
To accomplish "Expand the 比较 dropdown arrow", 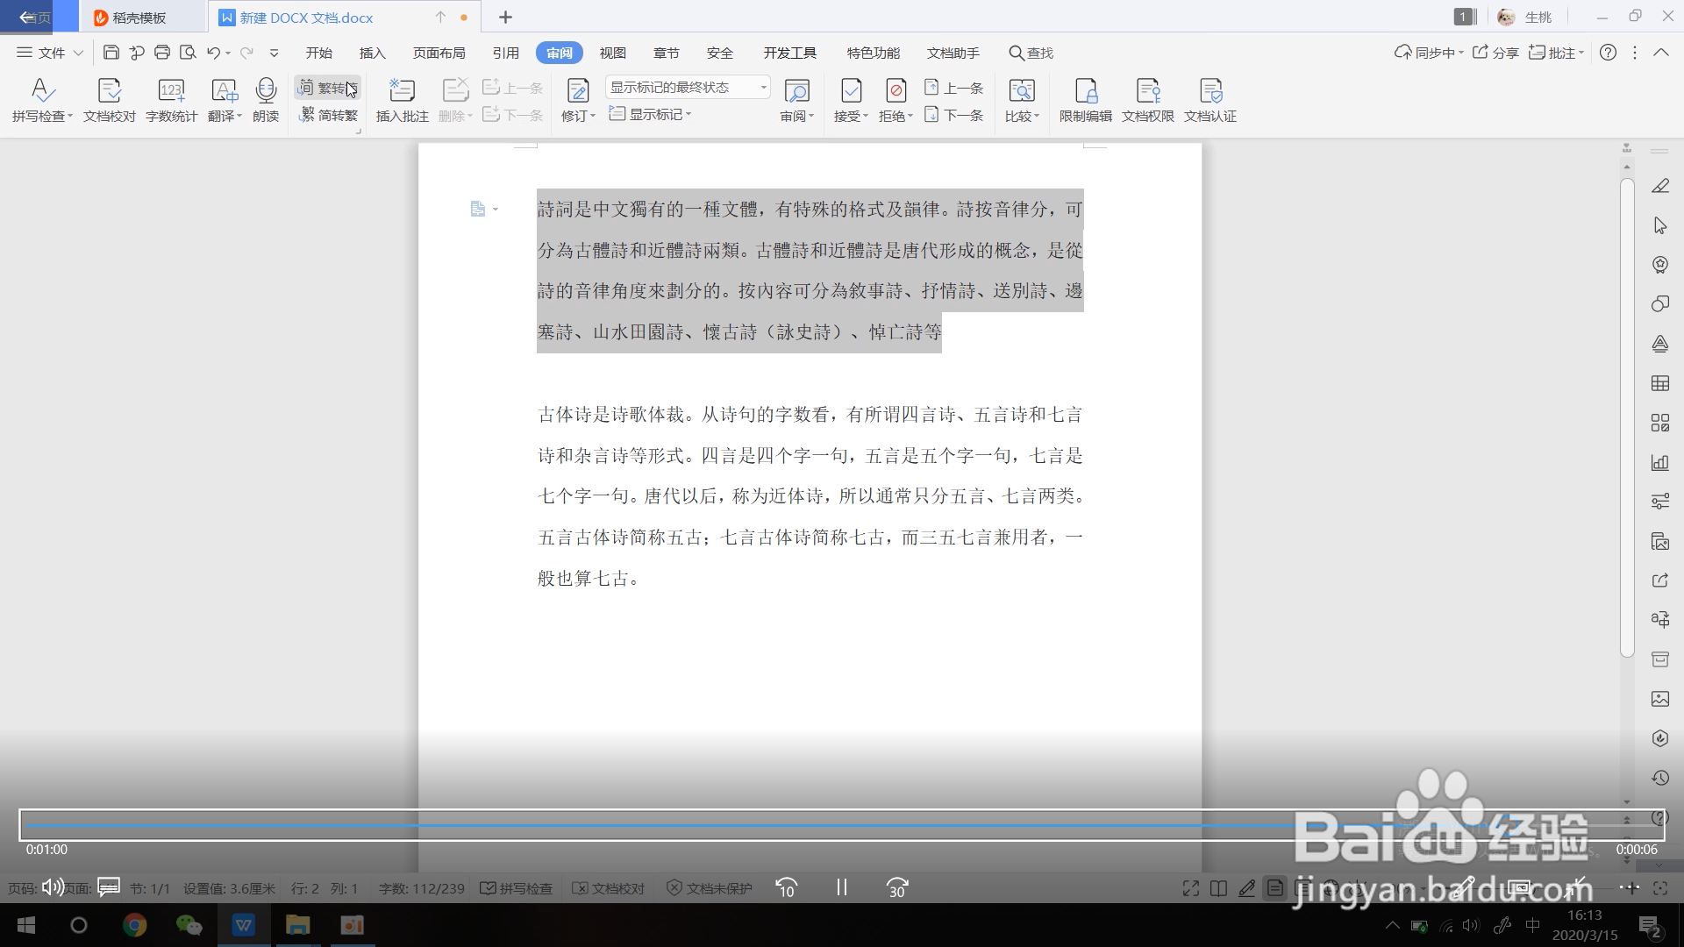I will click(1037, 116).
